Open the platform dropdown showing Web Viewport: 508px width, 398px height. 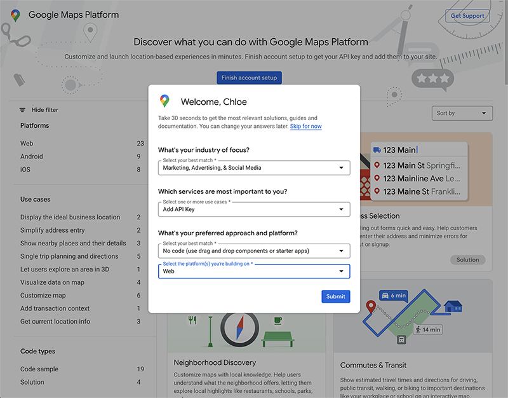[254, 271]
